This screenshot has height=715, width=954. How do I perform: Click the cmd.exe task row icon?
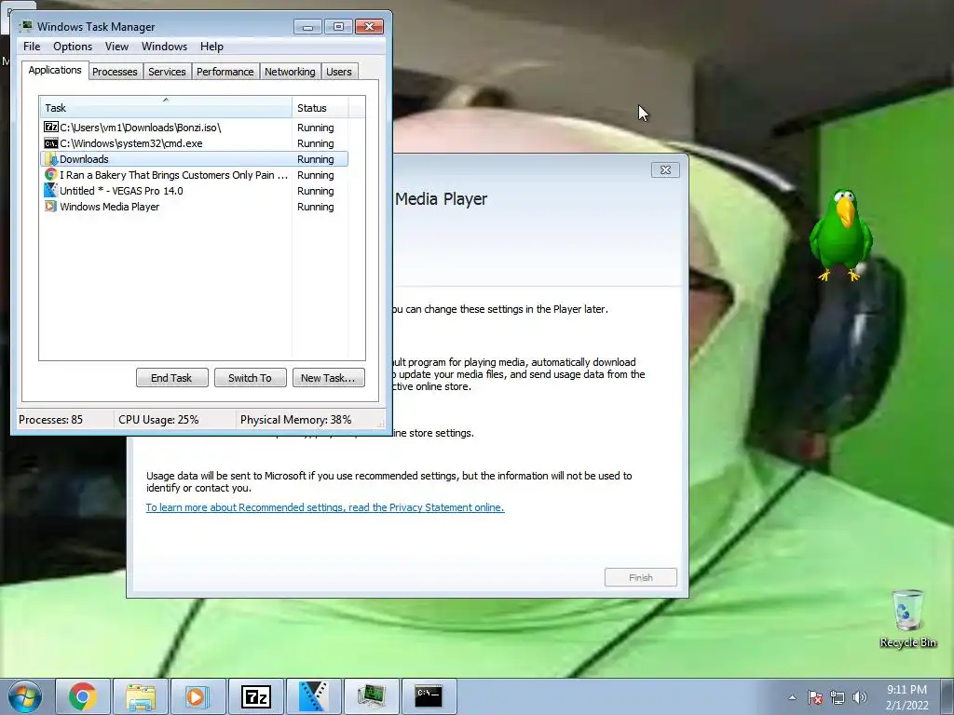pyautogui.click(x=51, y=142)
